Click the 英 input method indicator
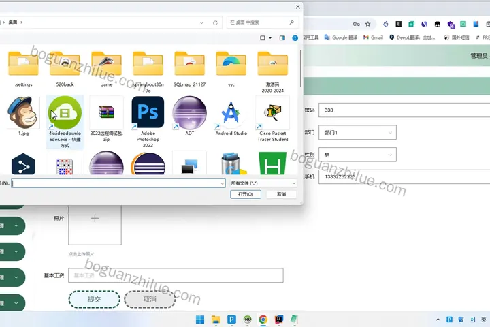Viewport: 490px width, 327px height. pos(484,320)
